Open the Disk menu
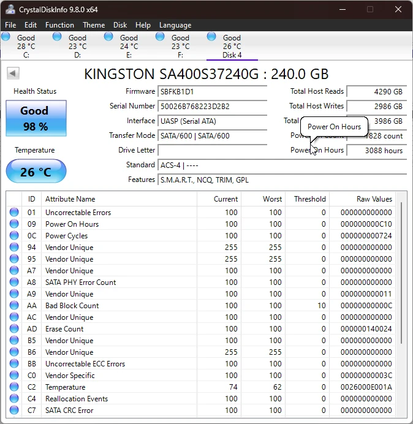The width and height of the screenshot is (413, 424). click(120, 25)
